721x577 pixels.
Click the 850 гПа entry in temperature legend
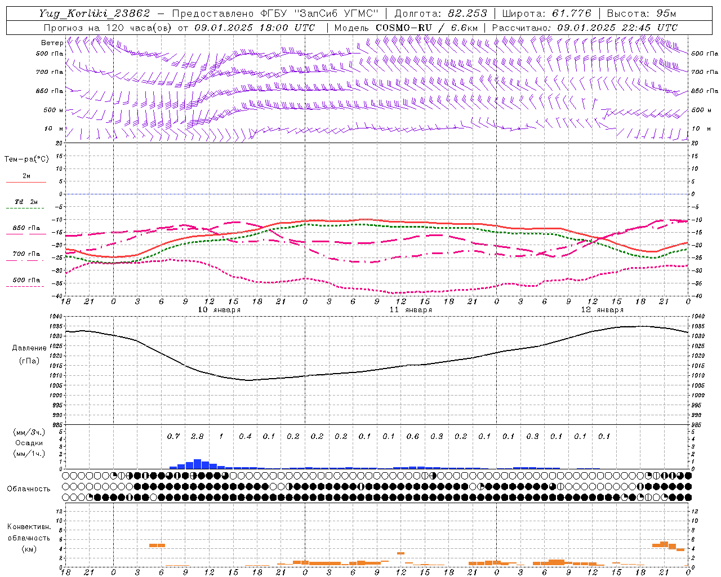click(26, 228)
